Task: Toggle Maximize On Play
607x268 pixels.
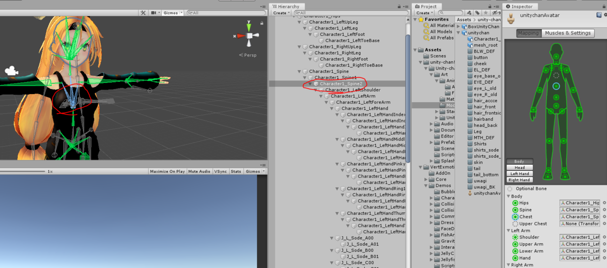Action: coord(167,171)
